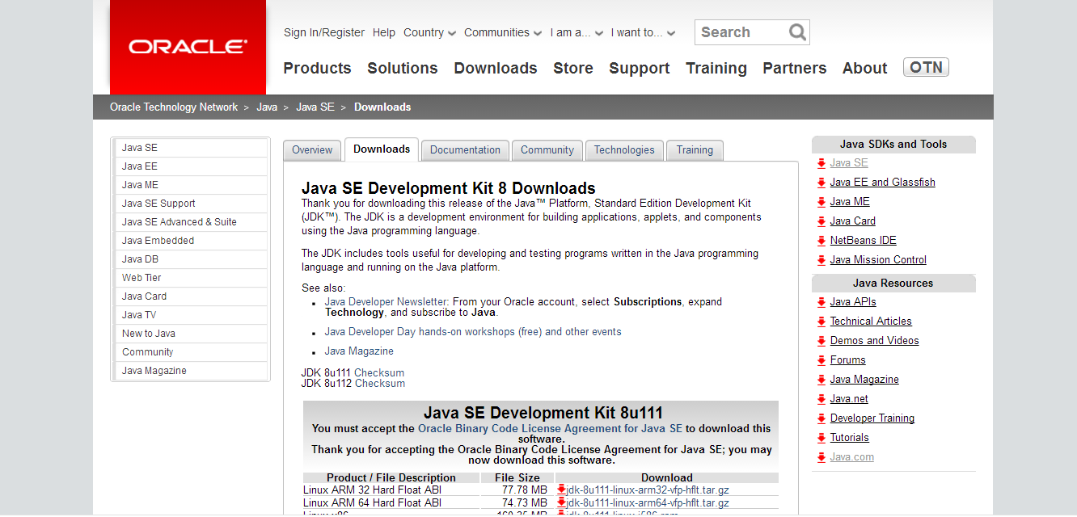Open the Solutions menu
Viewport: 1077px width, 517px height.
coord(403,69)
